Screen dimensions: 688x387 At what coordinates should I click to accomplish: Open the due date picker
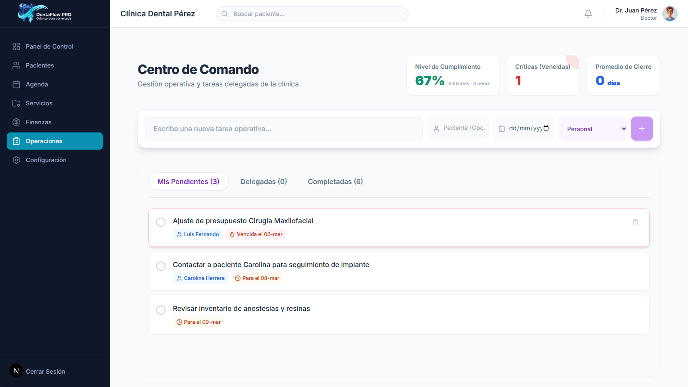click(x=524, y=128)
